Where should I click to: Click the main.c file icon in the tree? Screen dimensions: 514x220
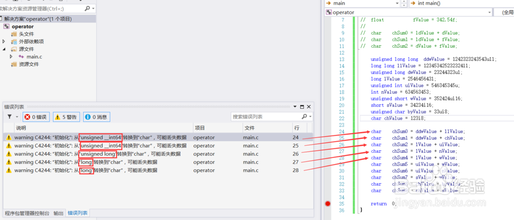21,56
